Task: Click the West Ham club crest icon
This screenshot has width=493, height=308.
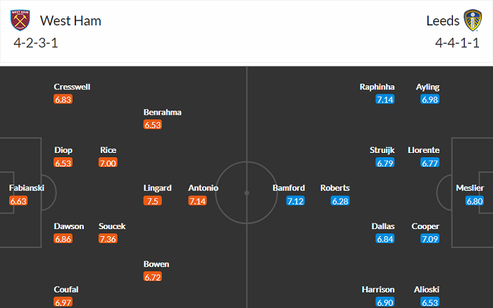Action: pyautogui.click(x=22, y=20)
